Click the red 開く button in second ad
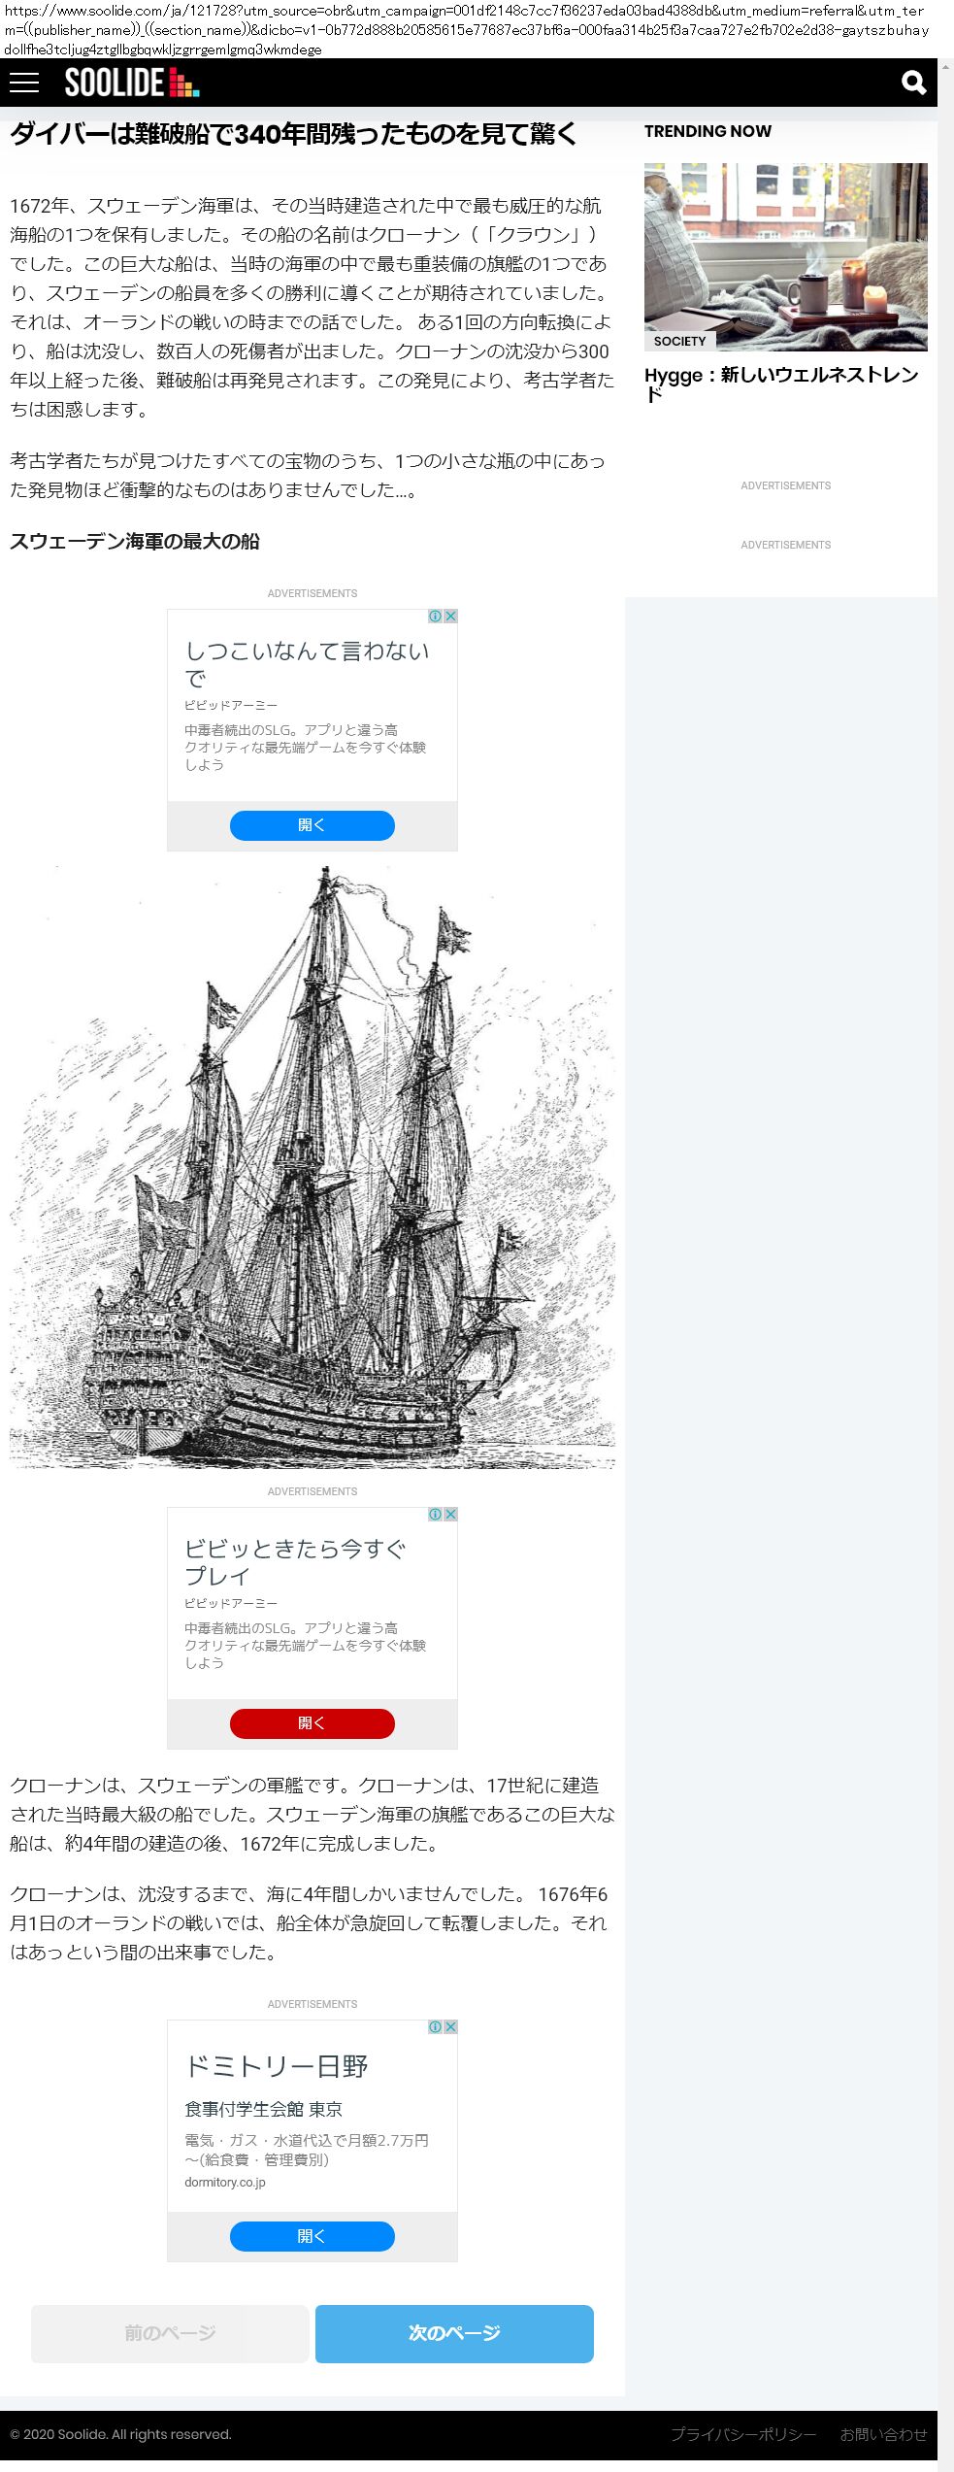Image resolution: width=954 pixels, height=2472 pixels. pos(312,1723)
